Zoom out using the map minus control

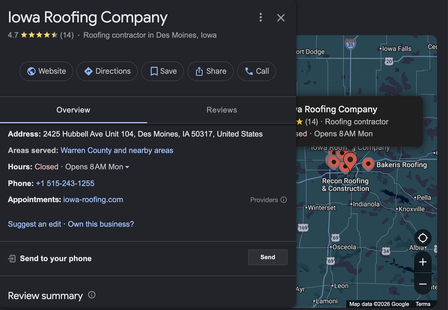(x=422, y=284)
